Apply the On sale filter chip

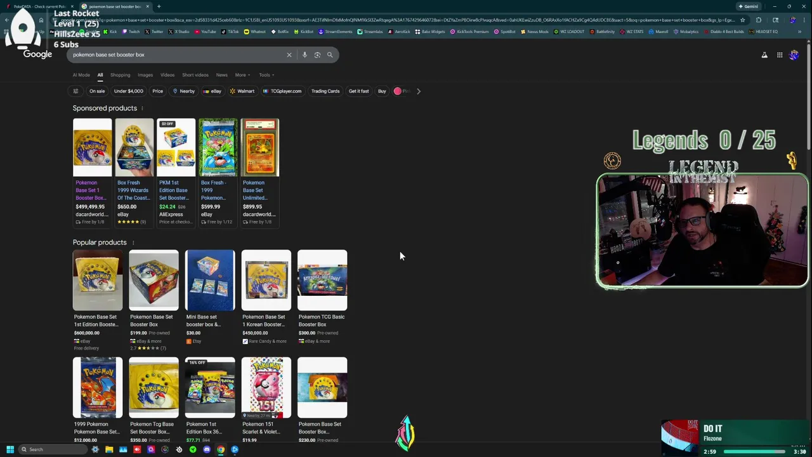coord(97,91)
